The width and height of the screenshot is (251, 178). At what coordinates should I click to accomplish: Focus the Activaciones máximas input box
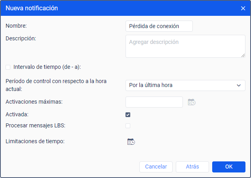click(x=154, y=102)
